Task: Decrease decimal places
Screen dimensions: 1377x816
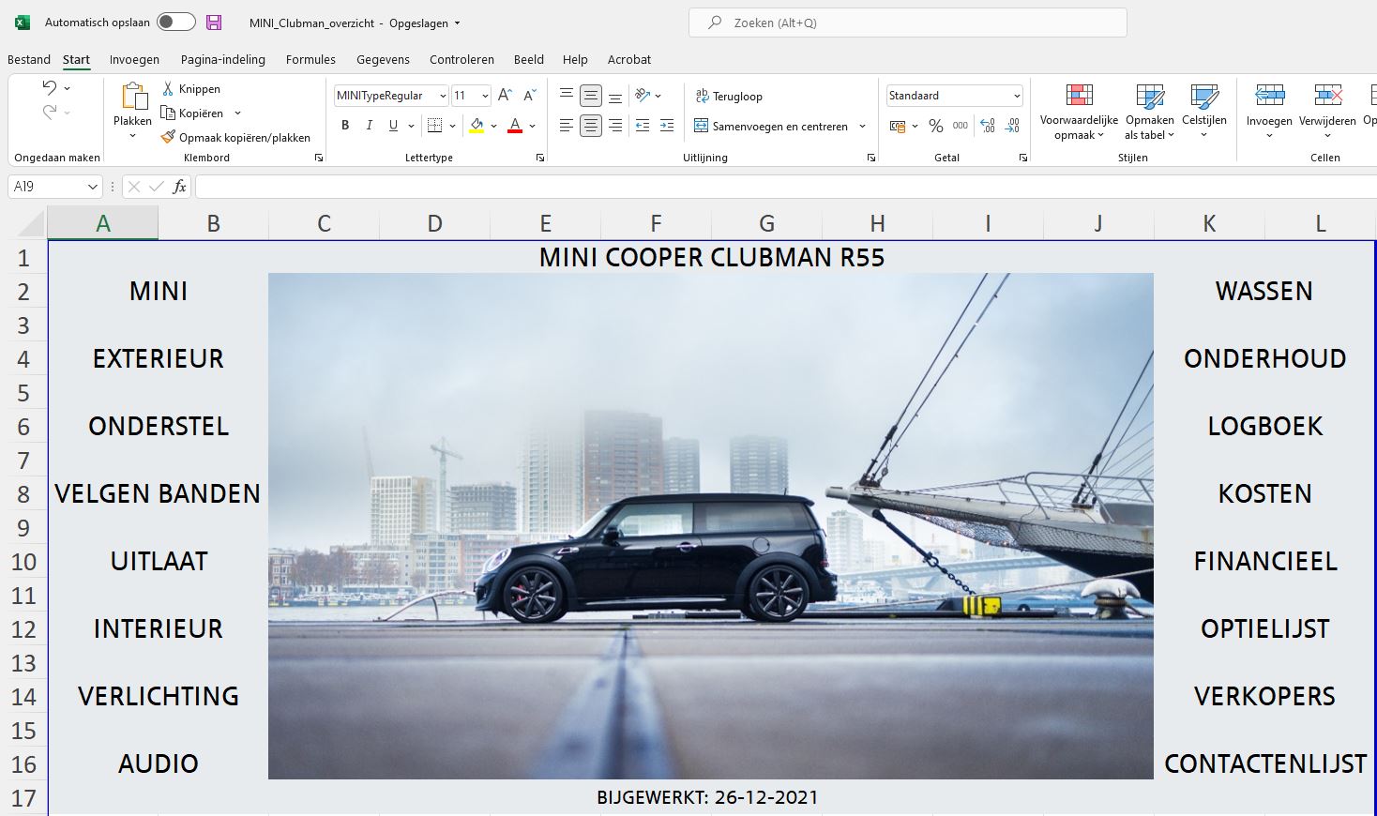Action: point(1012,126)
